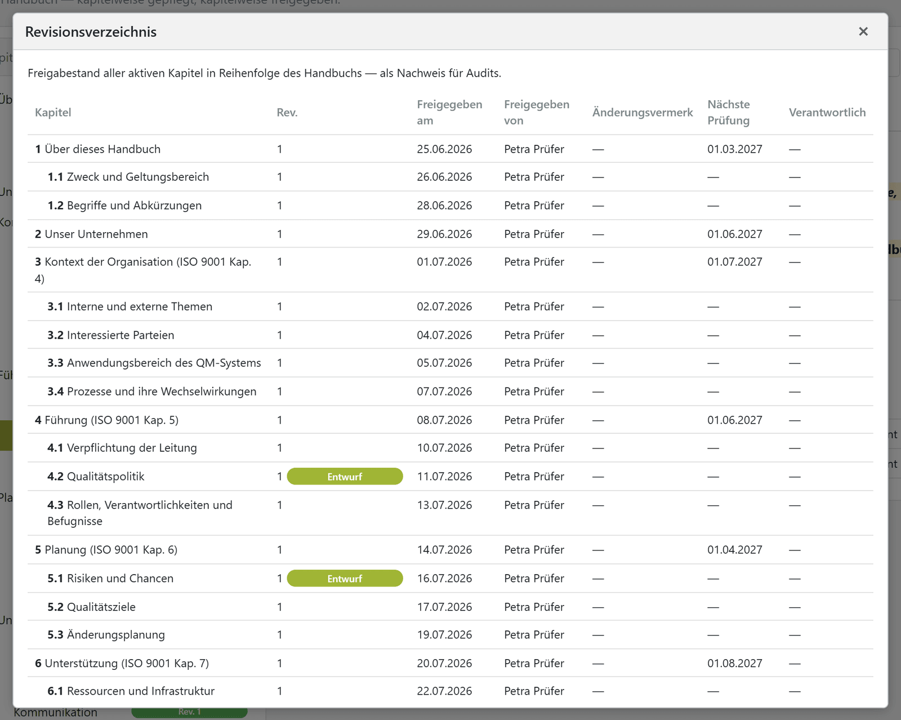This screenshot has width=901, height=720.
Task: Select row 4.3 Rollen, Verantwortlichkeiten und Befugnisse
Action: [450, 513]
